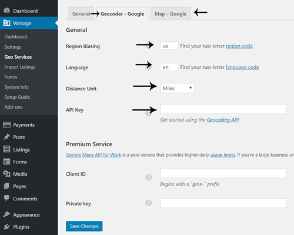The width and height of the screenshot is (294, 235).
Task: Open System Info submenu item
Action: pyautogui.click(x=16, y=87)
